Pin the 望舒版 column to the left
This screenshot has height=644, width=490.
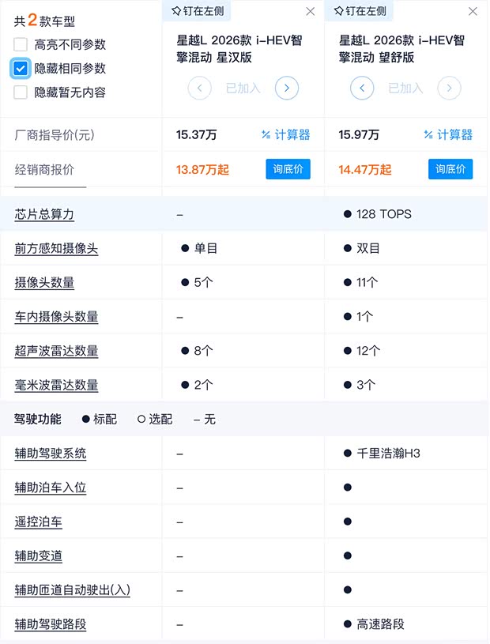coord(360,11)
